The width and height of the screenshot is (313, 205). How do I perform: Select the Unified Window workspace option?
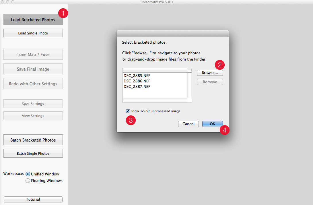tap(28, 174)
